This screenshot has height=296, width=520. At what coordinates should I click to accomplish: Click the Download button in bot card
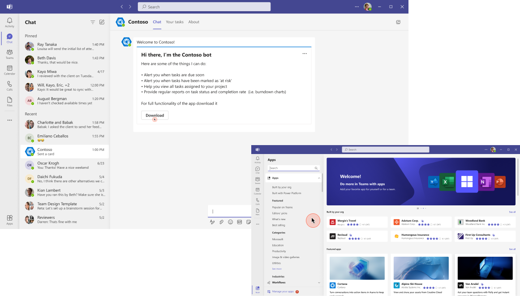155,115
